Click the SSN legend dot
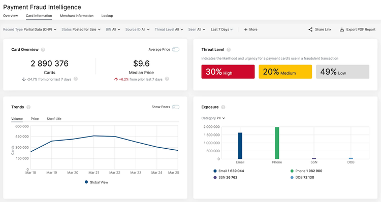Screen dimensions: 381x202 (x=215, y=178)
